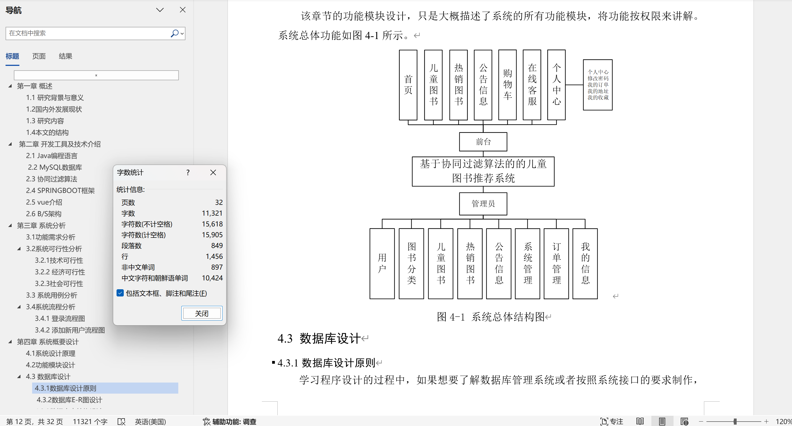Switch to Read Mode view icon
Screen dimensions: 792x426
(640, 421)
